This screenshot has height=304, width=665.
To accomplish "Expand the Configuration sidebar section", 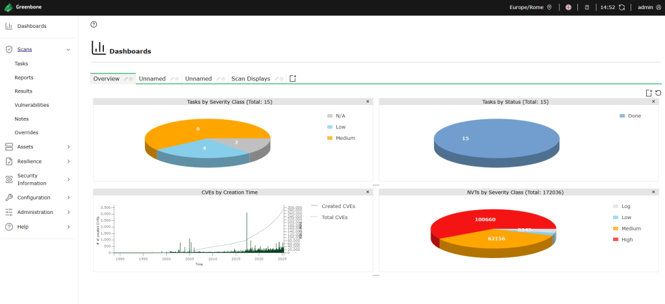I will (x=68, y=198).
